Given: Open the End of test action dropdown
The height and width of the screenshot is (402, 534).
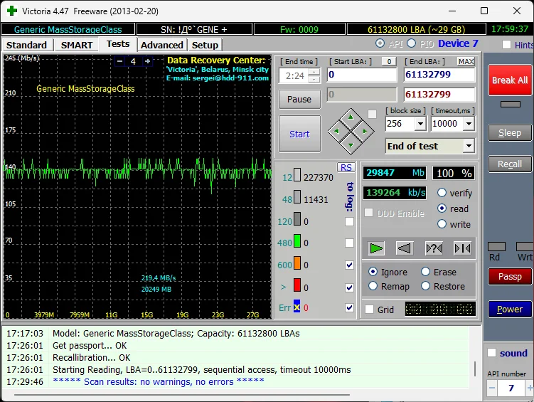Looking at the screenshot, I should (x=468, y=146).
